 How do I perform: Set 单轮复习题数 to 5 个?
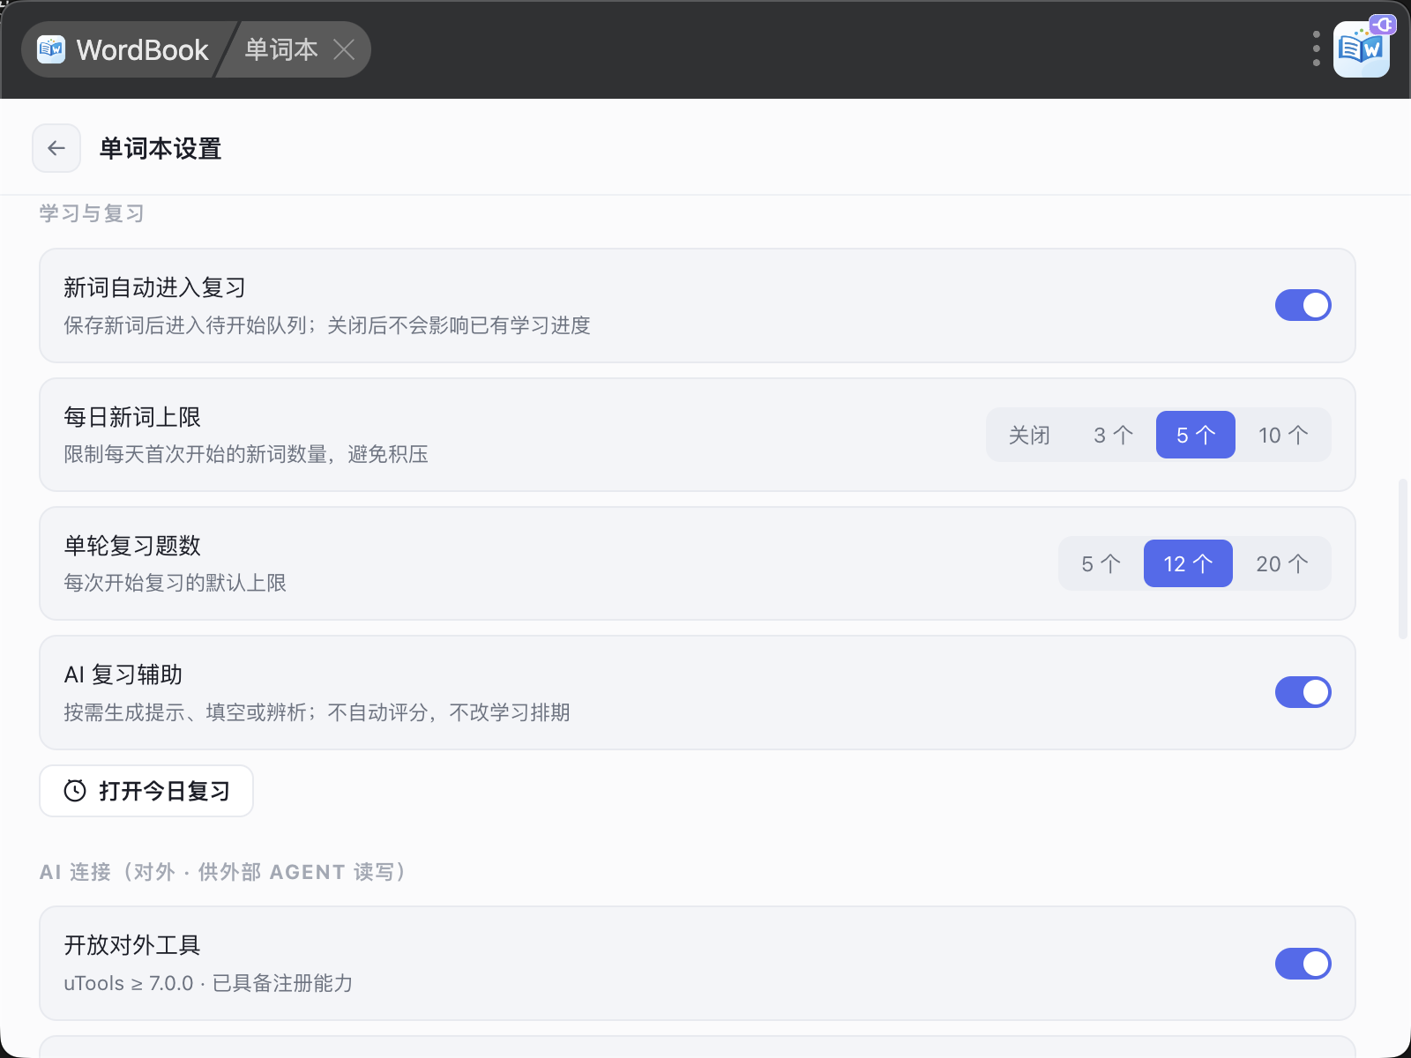(x=1101, y=563)
